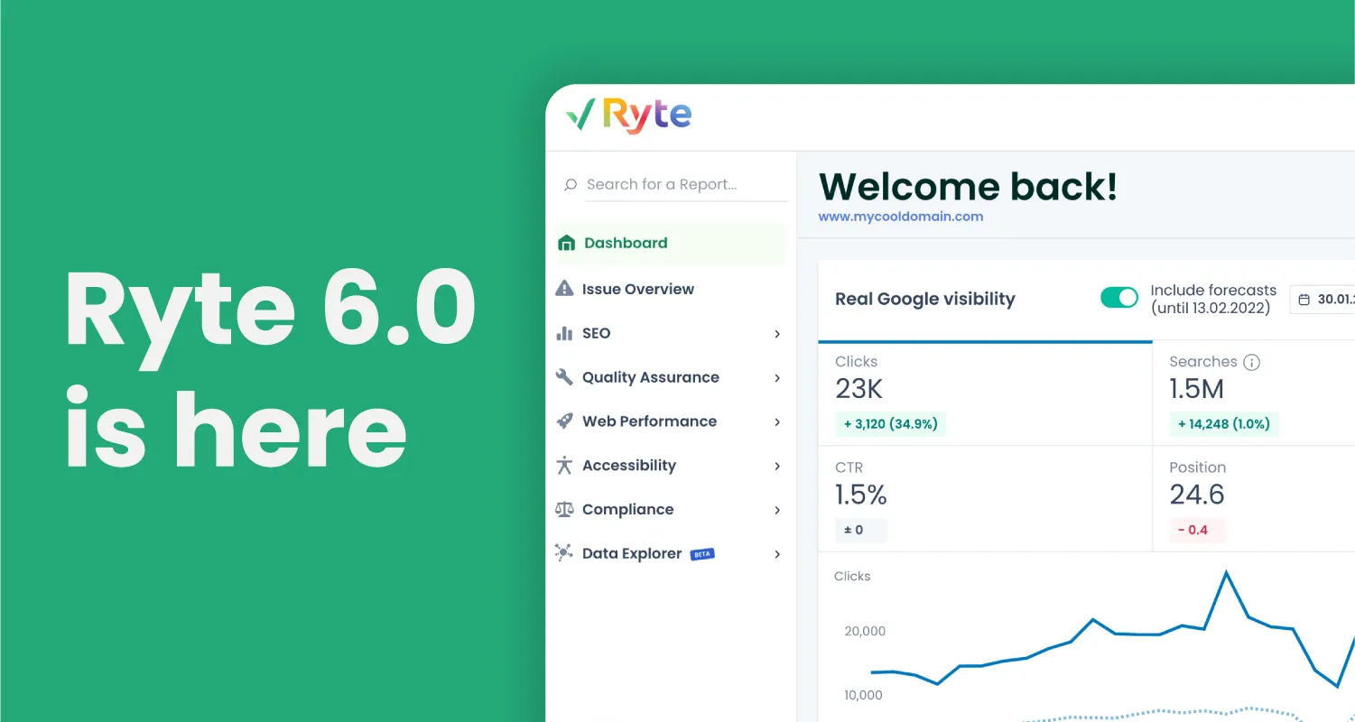Click the Web Performance rocket icon
The height and width of the screenshot is (722, 1355).
564,421
